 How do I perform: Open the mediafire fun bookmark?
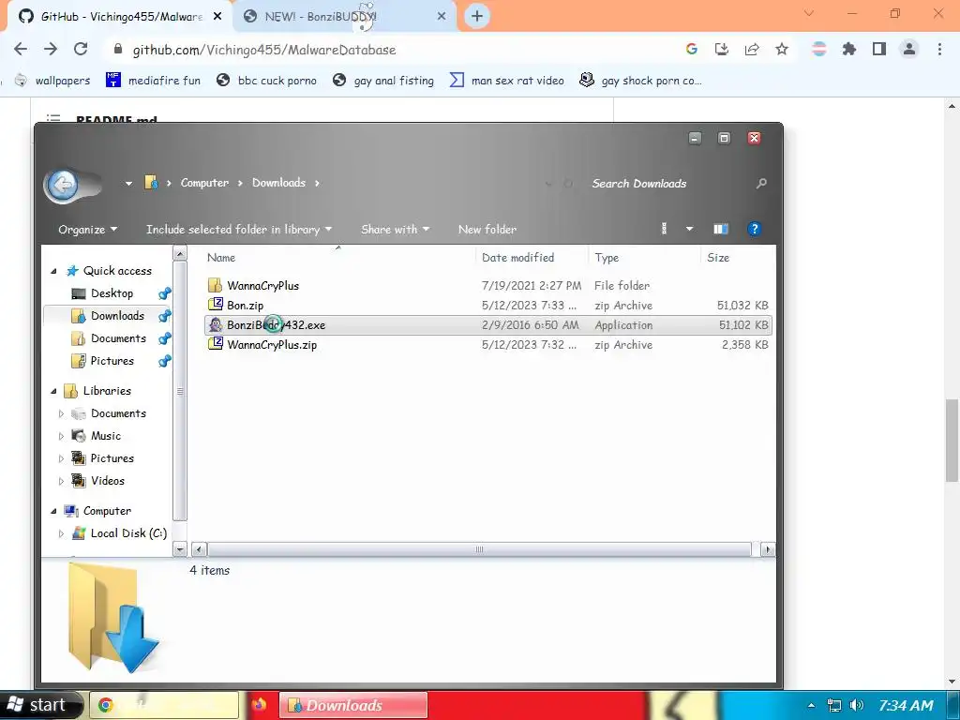[153, 81]
